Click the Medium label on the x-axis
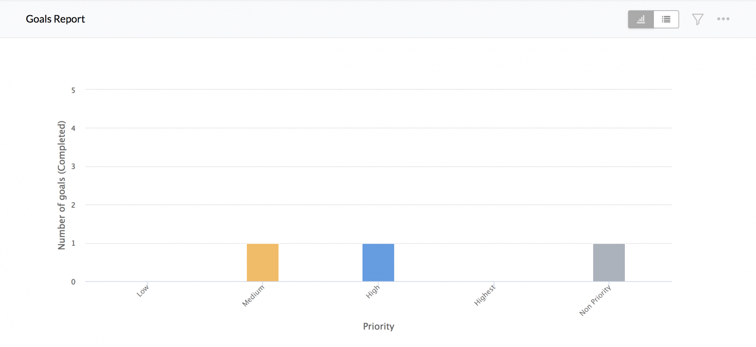This screenshot has height=347, width=756. [253, 296]
